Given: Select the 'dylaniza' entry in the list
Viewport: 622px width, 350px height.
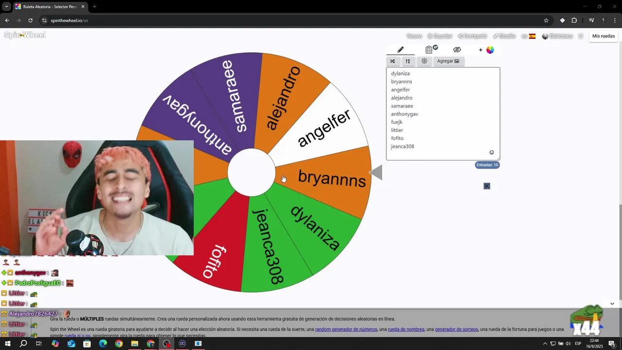Looking at the screenshot, I should pyautogui.click(x=400, y=73).
